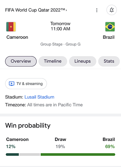Open the Lusail Stadium link
The height and width of the screenshot is (167, 121).
coord(39,97)
